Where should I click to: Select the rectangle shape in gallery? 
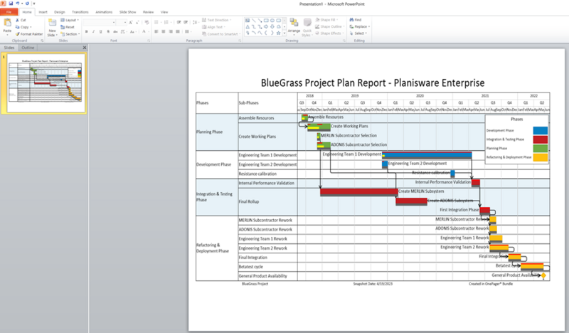coord(266,21)
